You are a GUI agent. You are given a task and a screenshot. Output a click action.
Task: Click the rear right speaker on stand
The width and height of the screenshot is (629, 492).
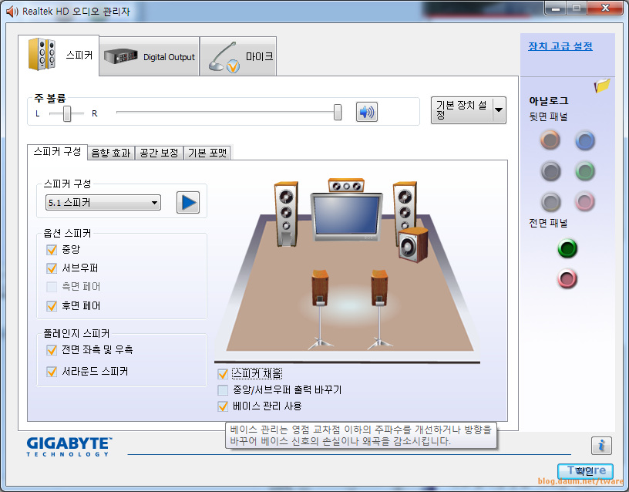[379, 309]
